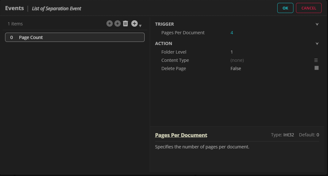328x176 pixels.
Task: Move selected event down in list
Action: click(x=117, y=23)
